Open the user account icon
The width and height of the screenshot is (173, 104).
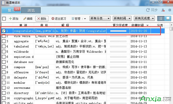tap(163, 10)
